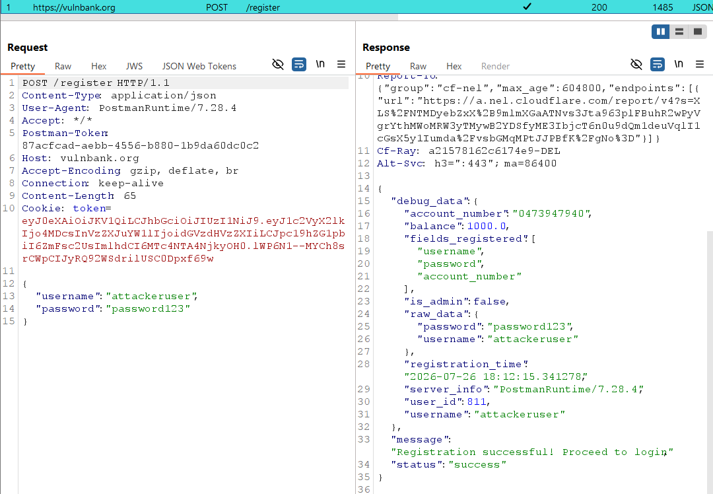Switch to Response Raw tab
713x494 pixels.
[x=418, y=67]
